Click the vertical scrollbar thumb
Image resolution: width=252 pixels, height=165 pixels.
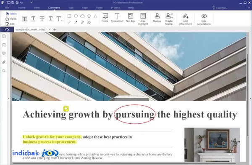click(247, 95)
